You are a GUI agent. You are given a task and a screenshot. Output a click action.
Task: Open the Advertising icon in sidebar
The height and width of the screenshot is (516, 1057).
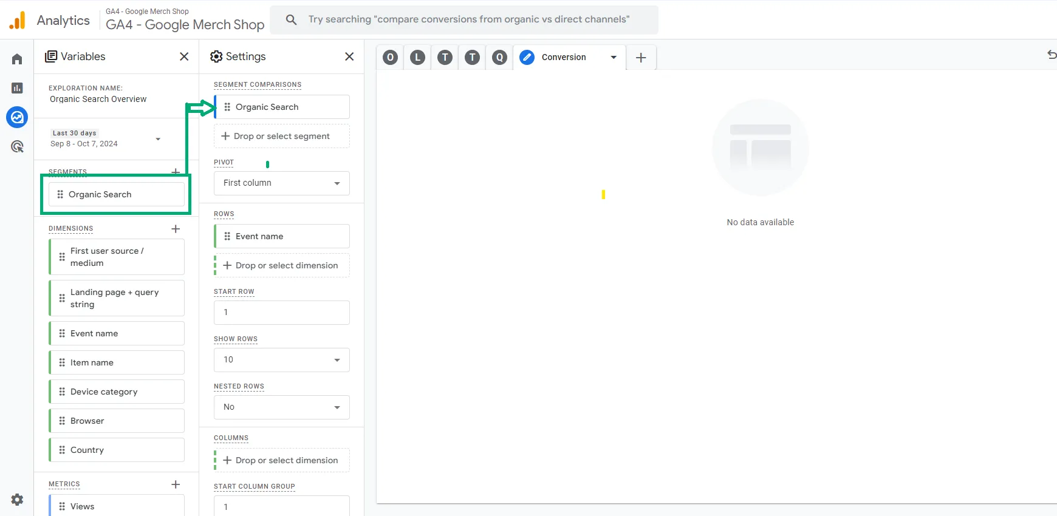point(17,146)
